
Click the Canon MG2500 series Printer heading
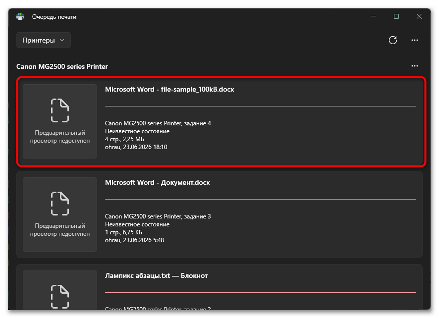tap(62, 67)
